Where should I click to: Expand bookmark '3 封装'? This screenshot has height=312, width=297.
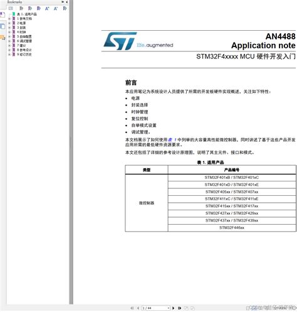9,28
